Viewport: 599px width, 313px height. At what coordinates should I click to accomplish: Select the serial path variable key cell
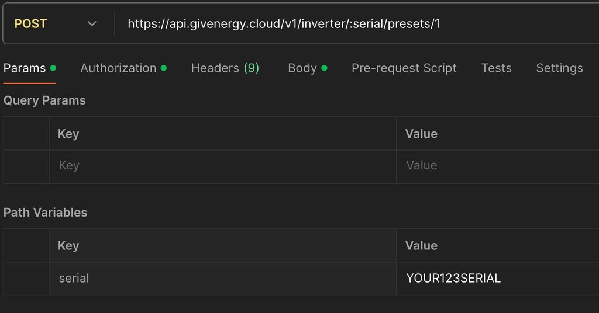coord(222,279)
